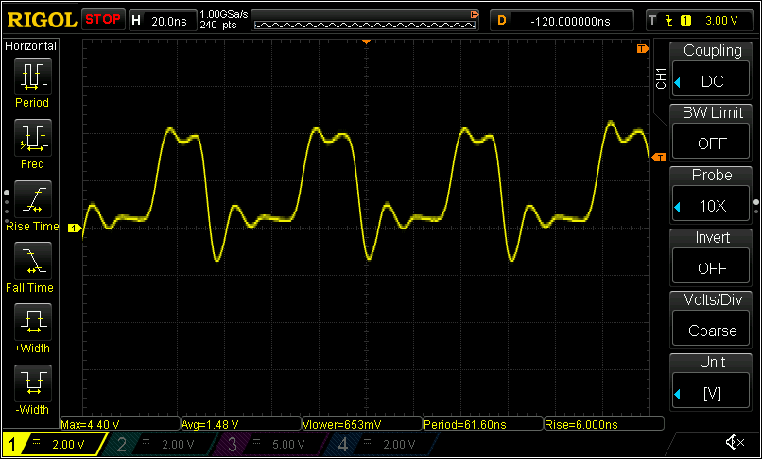Select the Freq measurement icon
Viewport: 762px width, 459px height.
point(34,137)
